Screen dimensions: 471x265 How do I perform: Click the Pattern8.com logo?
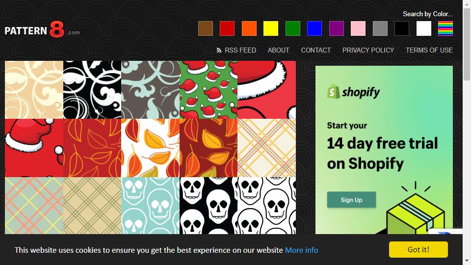42,29
